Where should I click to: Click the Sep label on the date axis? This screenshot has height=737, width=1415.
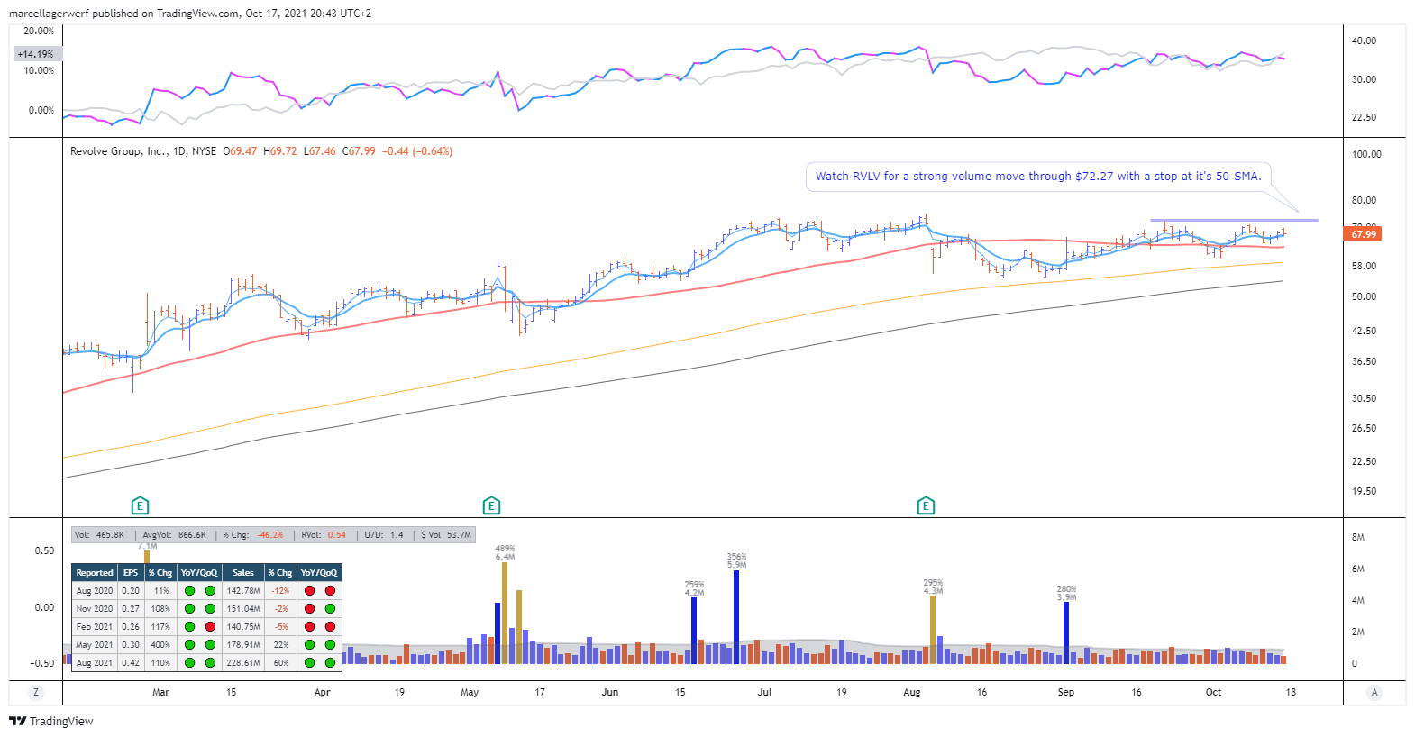click(1066, 692)
